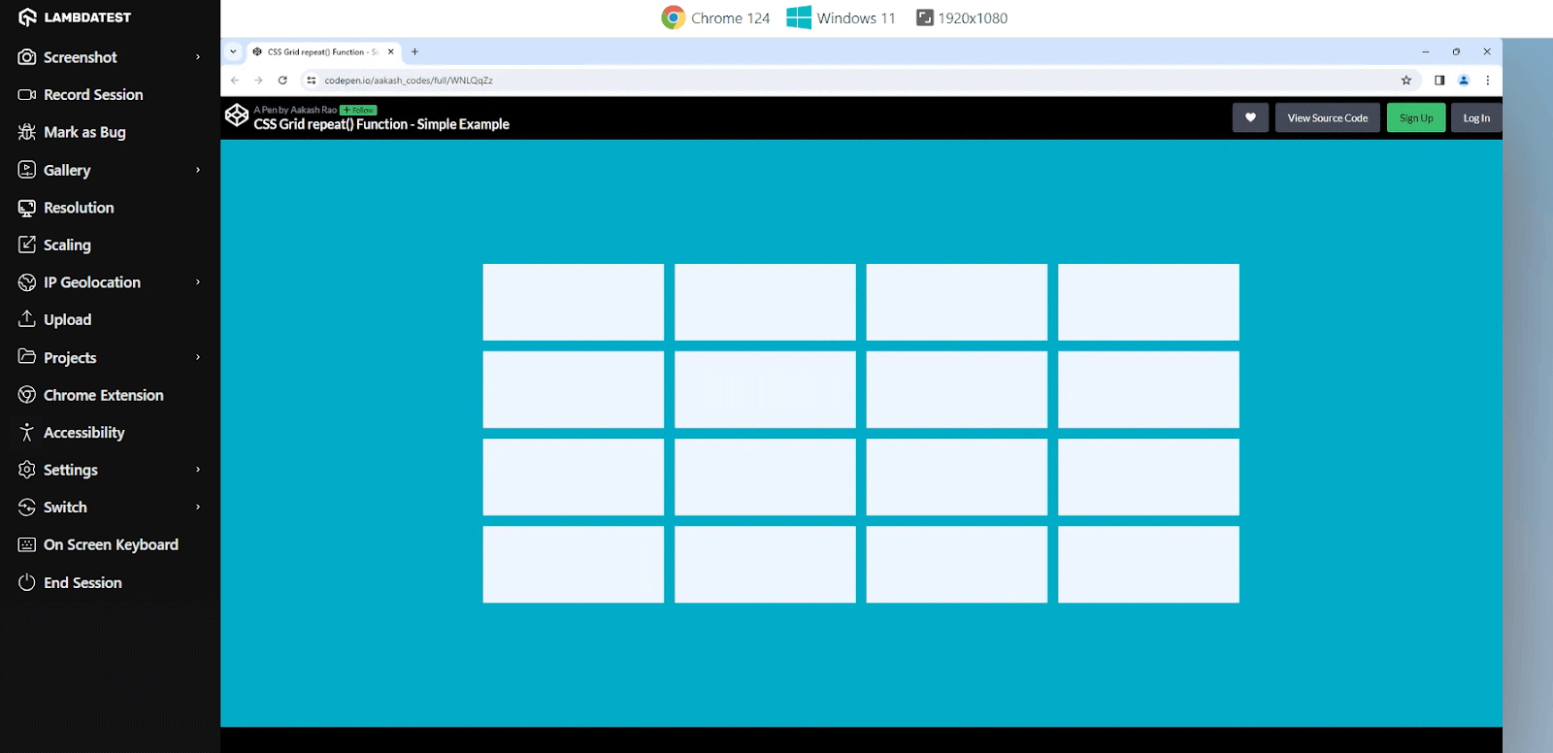Click the Chrome 124 browser indicator
The image size is (1553, 753).
pos(715,17)
